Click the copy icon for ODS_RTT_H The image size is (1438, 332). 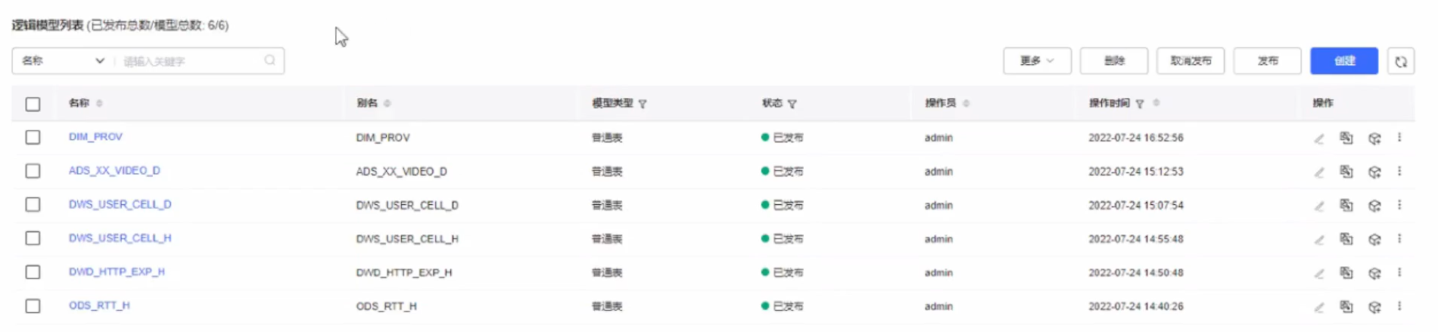[1346, 306]
